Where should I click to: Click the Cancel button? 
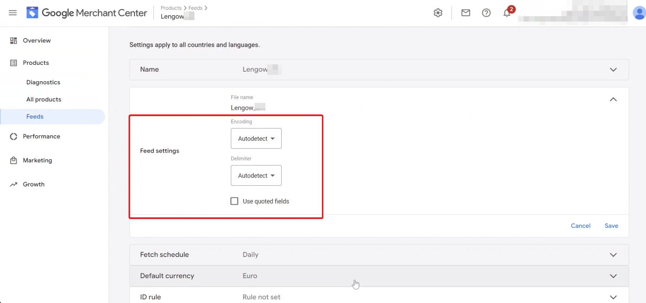click(x=580, y=226)
